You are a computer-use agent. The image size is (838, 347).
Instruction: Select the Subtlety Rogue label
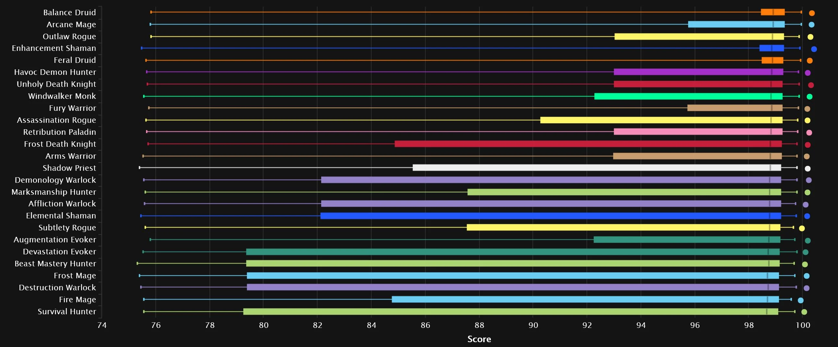(x=67, y=228)
